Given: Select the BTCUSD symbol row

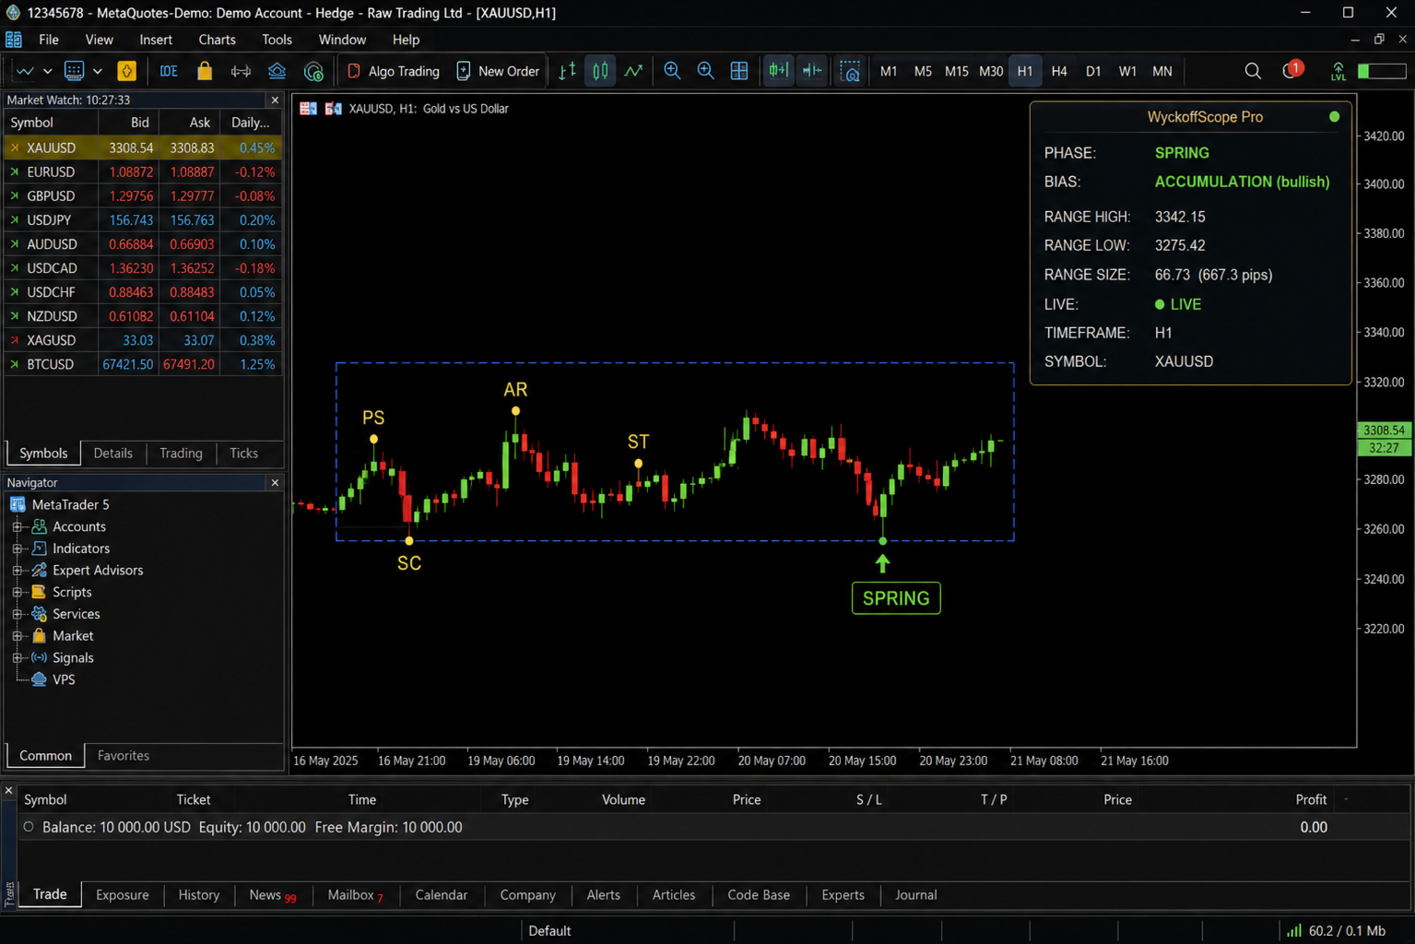Looking at the screenshot, I should pyautogui.click(x=143, y=364).
